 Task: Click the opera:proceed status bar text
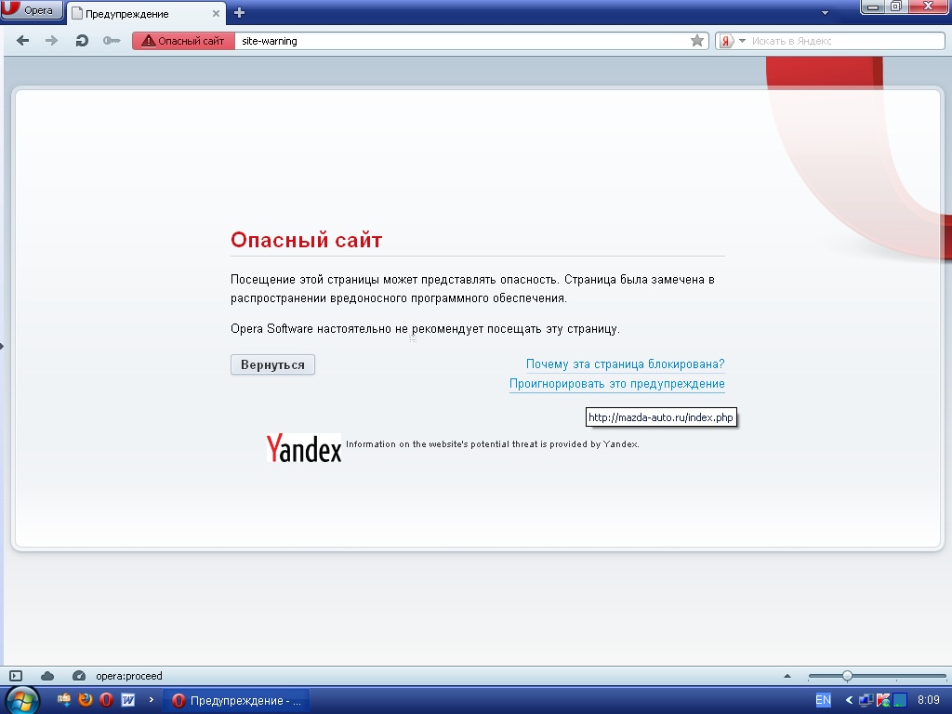[x=128, y=676]
